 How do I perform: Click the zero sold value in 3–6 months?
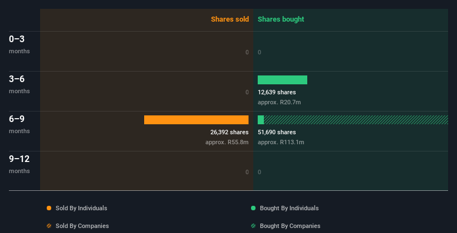click(x=247, y=92)
